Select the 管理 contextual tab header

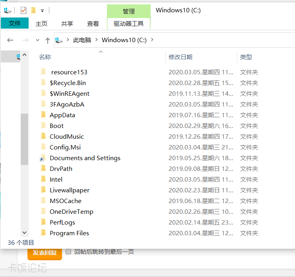pos(129,11)
